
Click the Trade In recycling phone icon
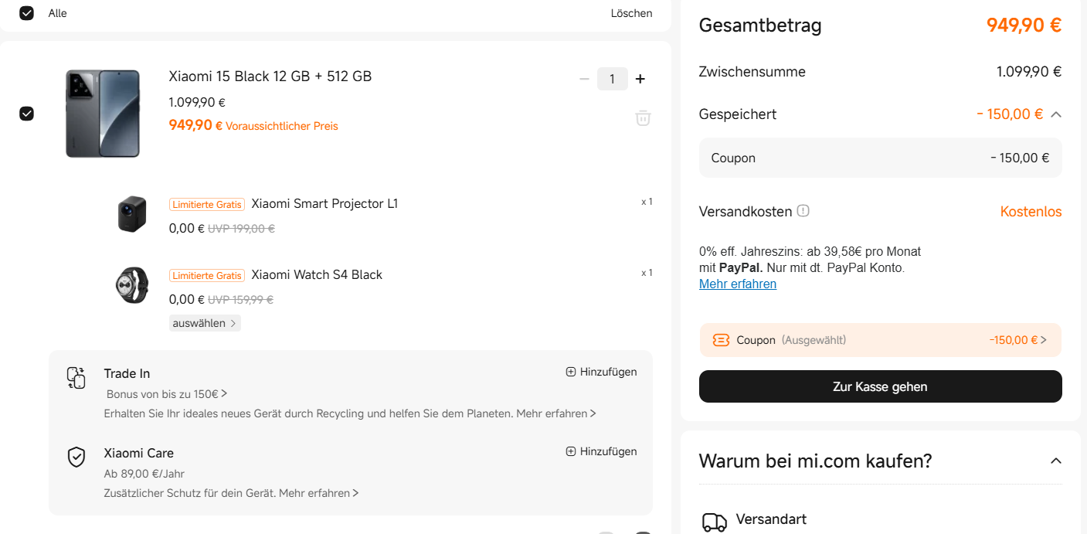(76, 377)
